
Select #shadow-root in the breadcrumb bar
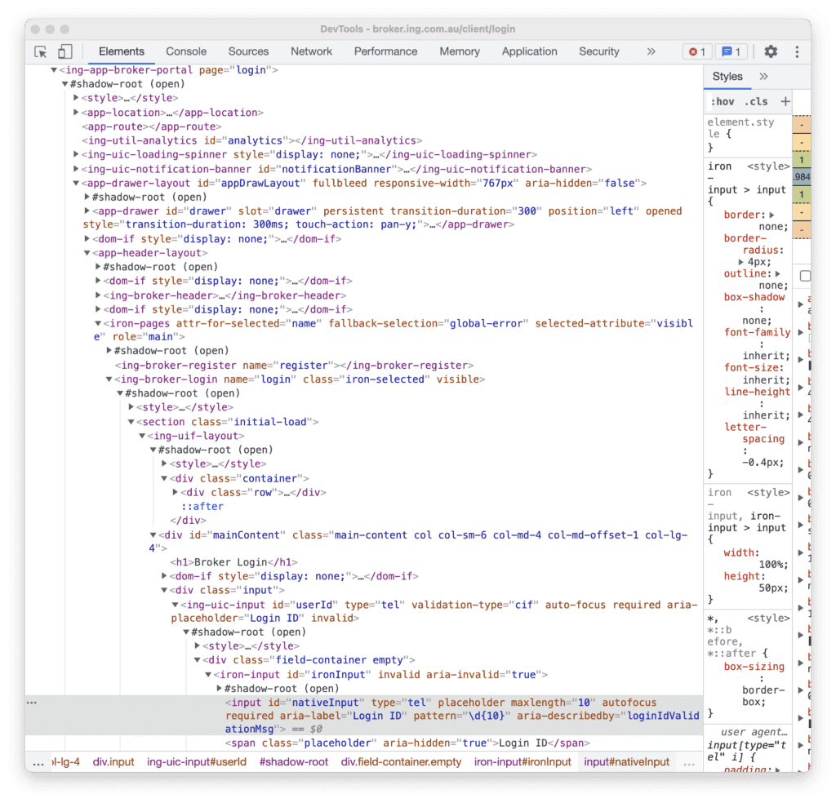click(294, 762)
